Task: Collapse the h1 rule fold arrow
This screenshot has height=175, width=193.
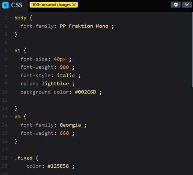Action: click(11, 51)
